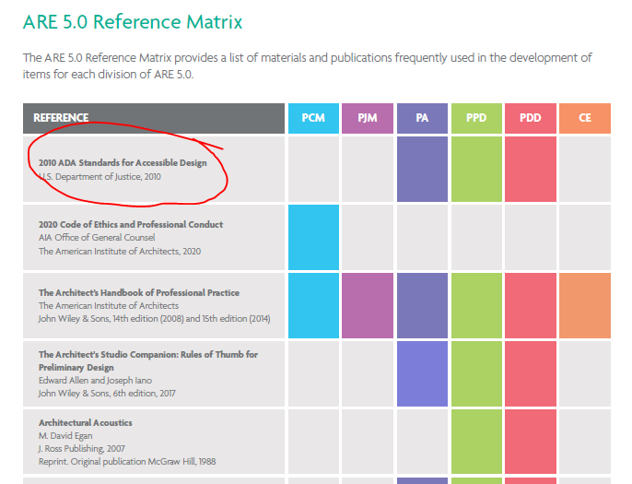Select The Architect's Handbook of Professional Practice

tap(139, 292)
